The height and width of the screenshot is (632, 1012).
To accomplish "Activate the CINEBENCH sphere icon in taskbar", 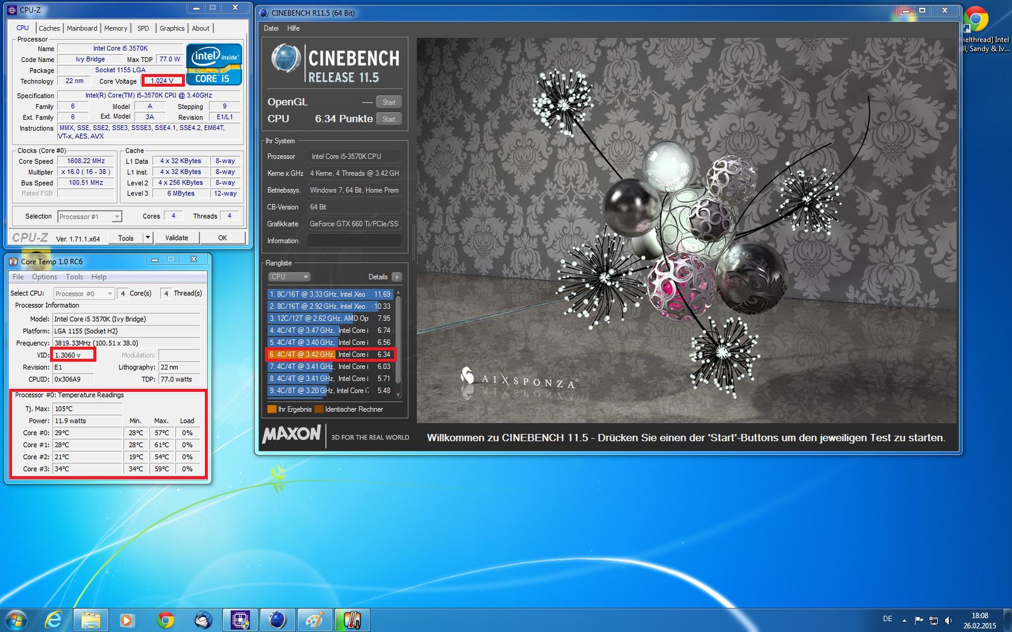I will [x=277, y=619].
